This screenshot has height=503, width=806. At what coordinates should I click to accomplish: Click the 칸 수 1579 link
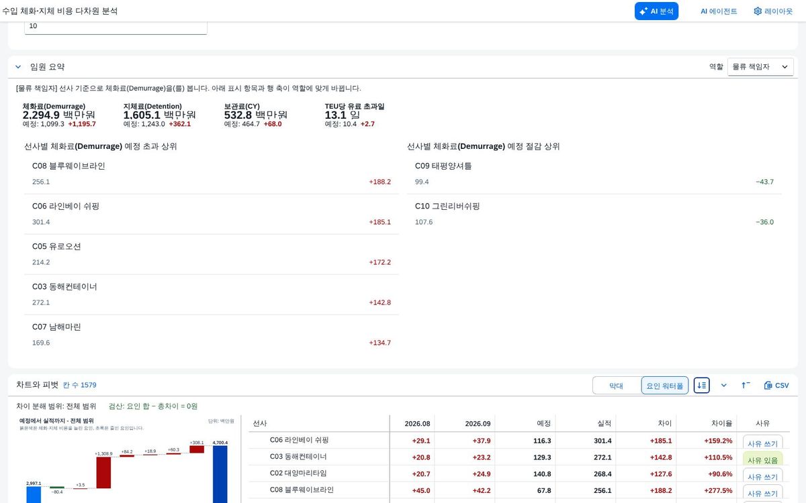pyautogui.click(x=80, y=386)
